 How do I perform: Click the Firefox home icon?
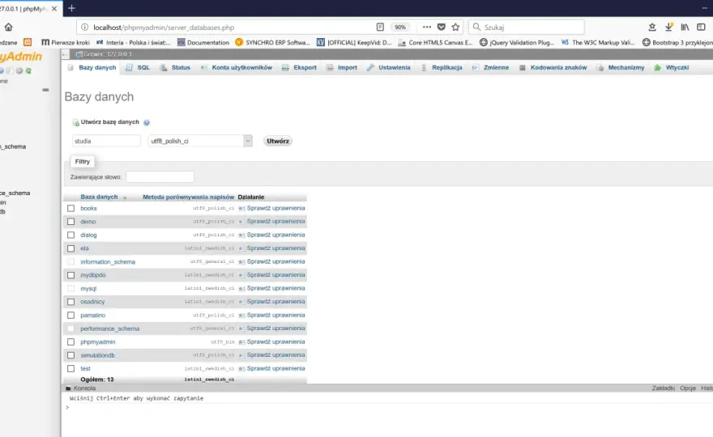(8, 28)
